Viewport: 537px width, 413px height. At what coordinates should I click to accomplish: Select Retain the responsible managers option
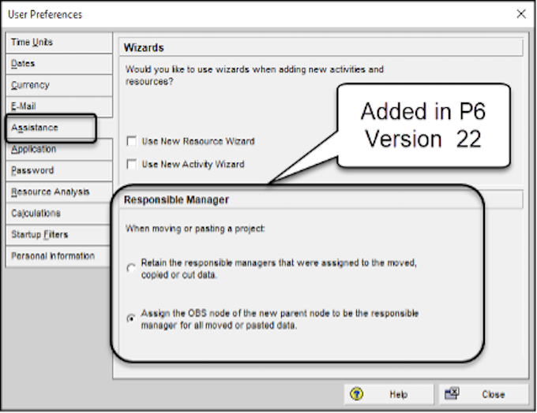131,268
